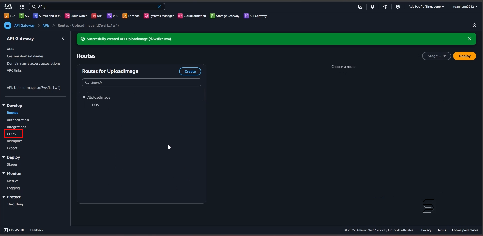Open Feedback link in footer

tap(37, 230)
